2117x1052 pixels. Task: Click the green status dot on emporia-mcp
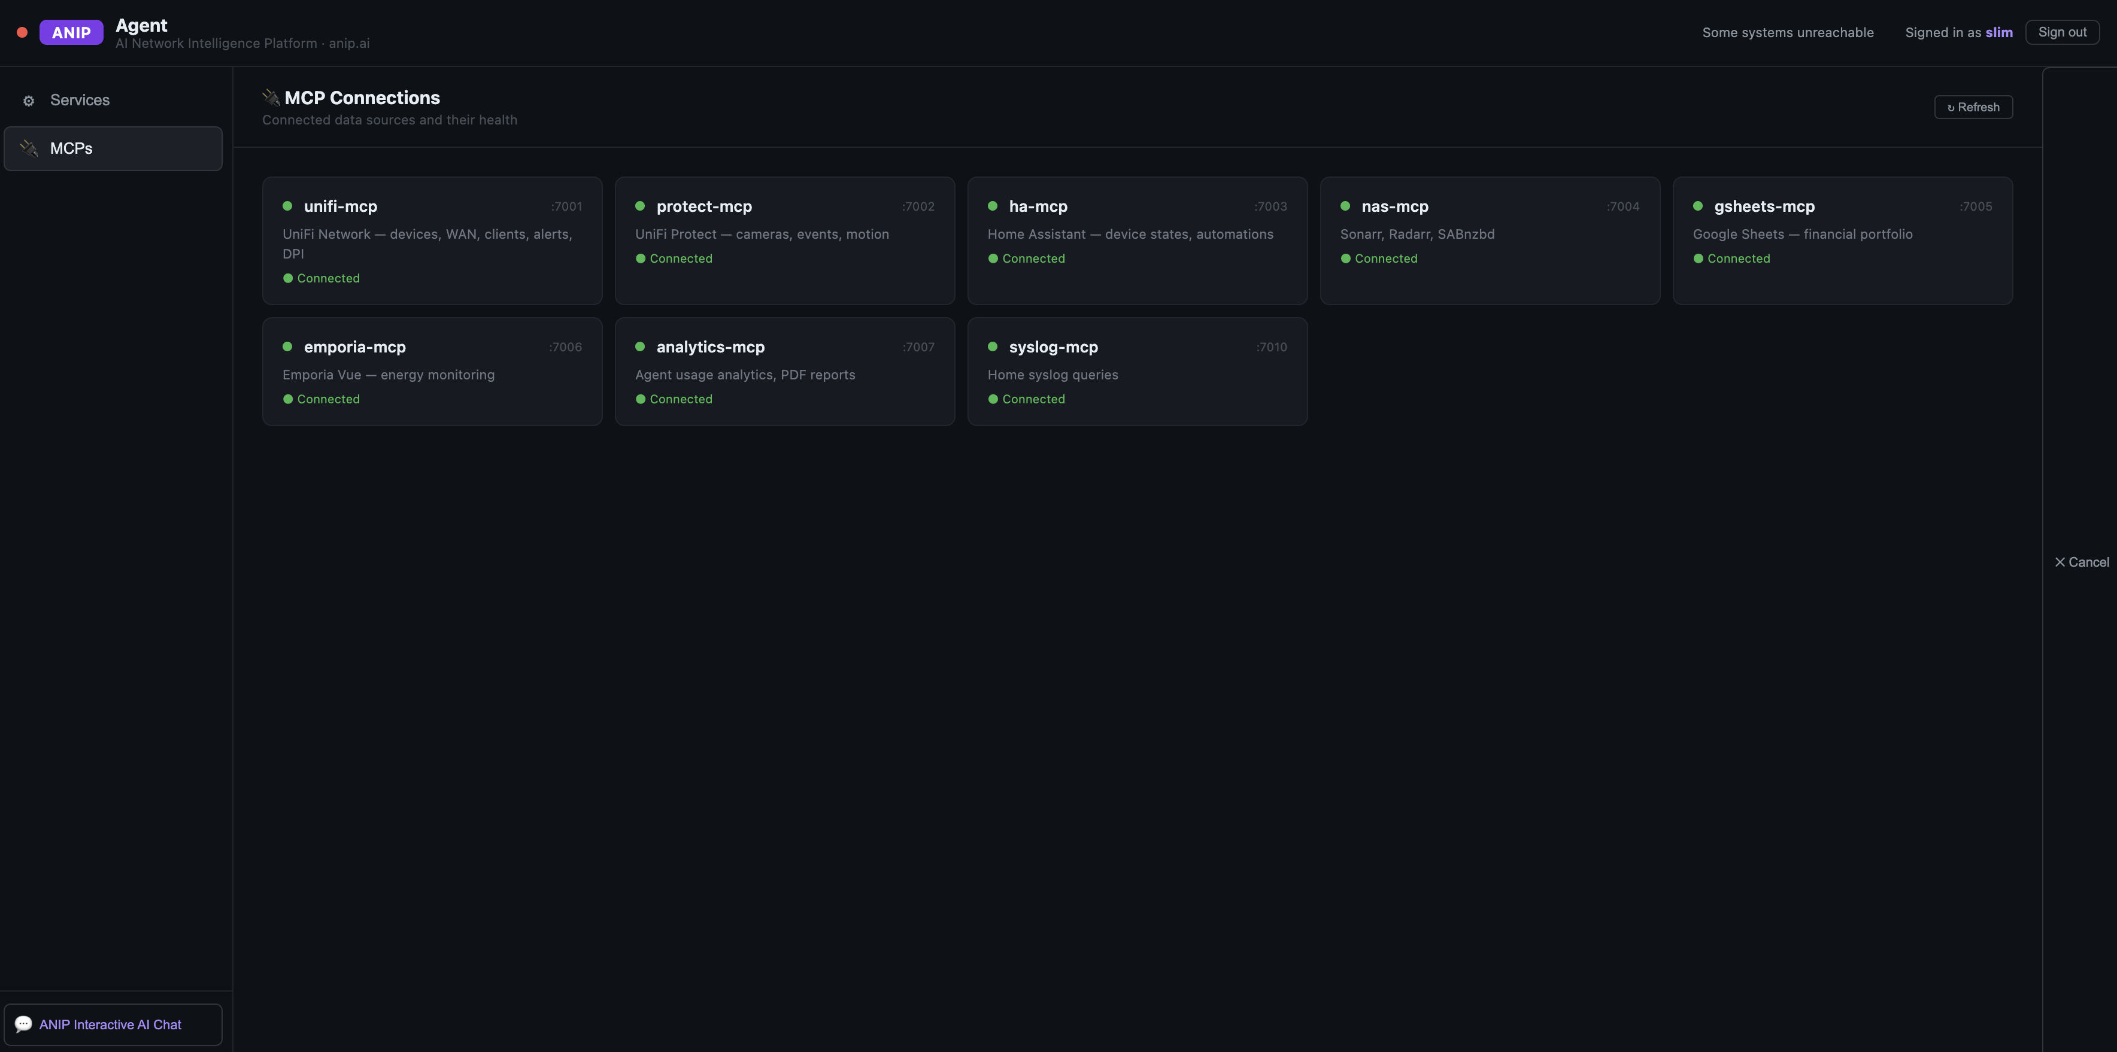click(287, 346)
